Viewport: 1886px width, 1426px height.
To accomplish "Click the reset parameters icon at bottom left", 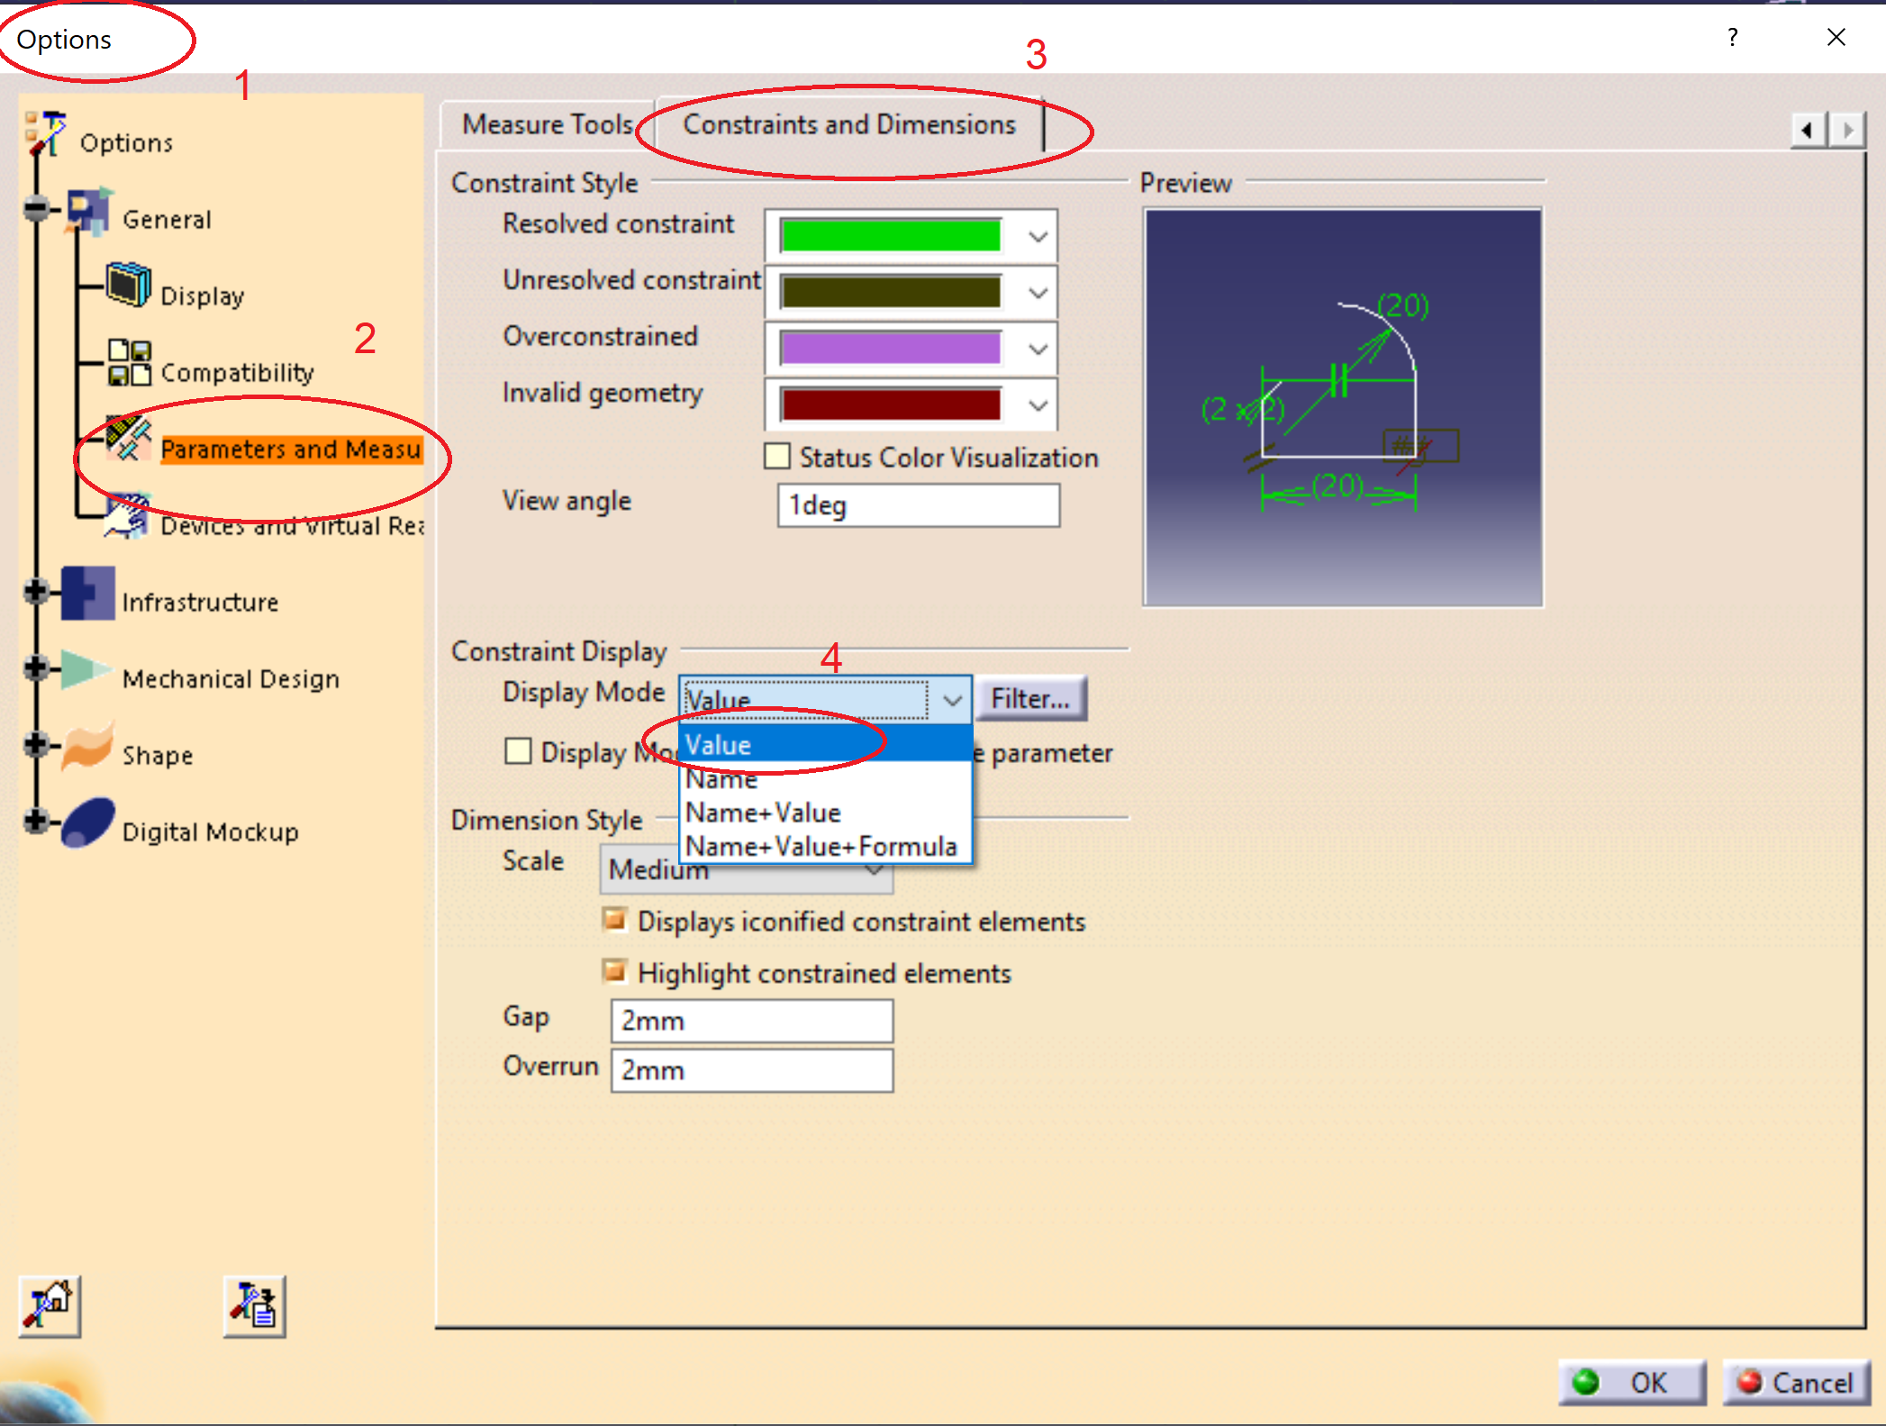I will point(50,1305).
